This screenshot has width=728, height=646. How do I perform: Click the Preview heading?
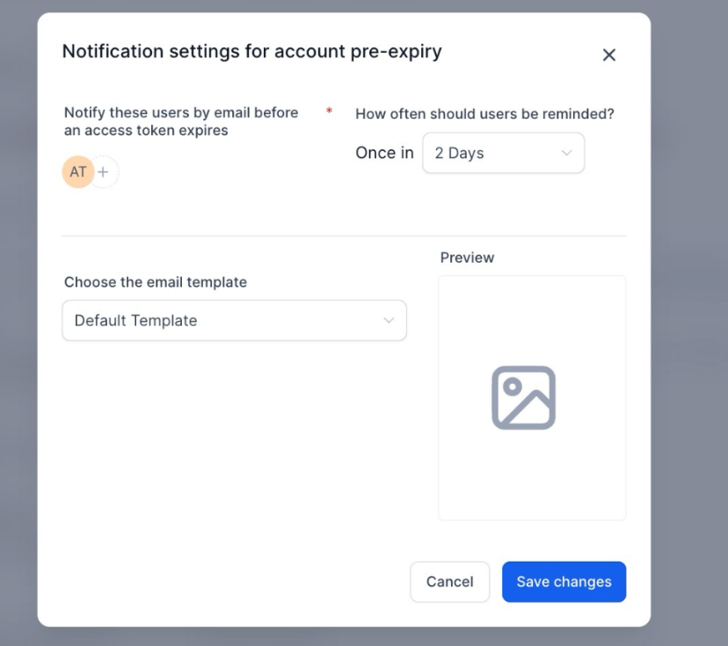click(467, 258)
